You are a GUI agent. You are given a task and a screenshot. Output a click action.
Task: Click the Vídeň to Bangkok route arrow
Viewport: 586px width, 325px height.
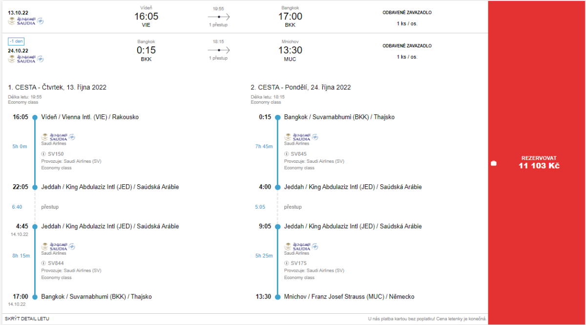pos(218,17)
